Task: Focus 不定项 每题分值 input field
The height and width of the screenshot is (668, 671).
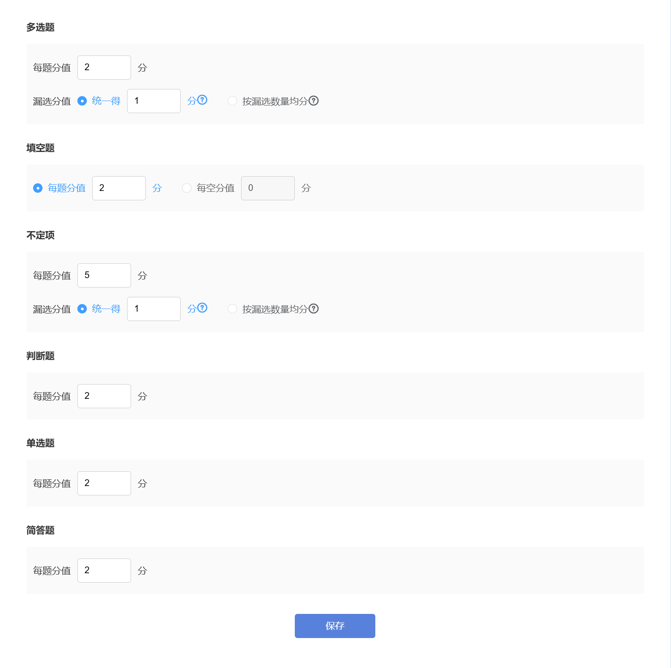Action: click(x=104, y=275)
